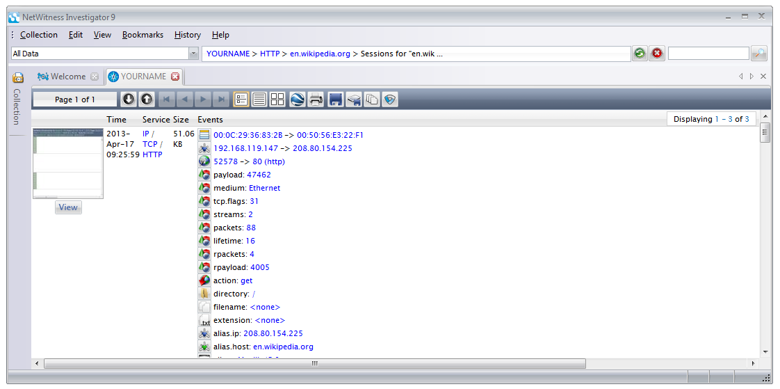Jump to last page of sessions
Screen dimensions: 780x389
tap(220, 100)
